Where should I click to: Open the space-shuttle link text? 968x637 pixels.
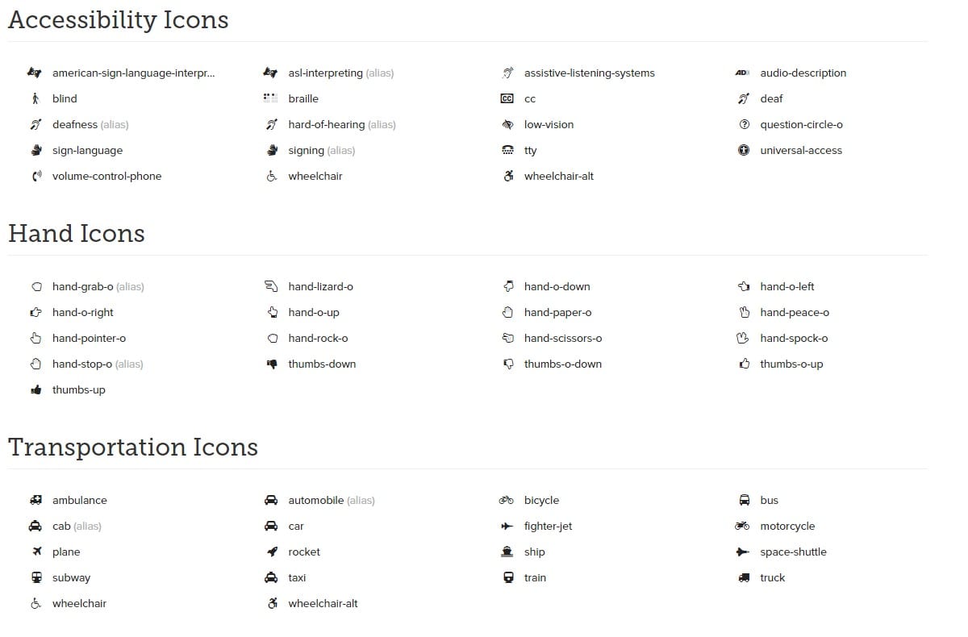pyautogui.click(x=794, y=552)
